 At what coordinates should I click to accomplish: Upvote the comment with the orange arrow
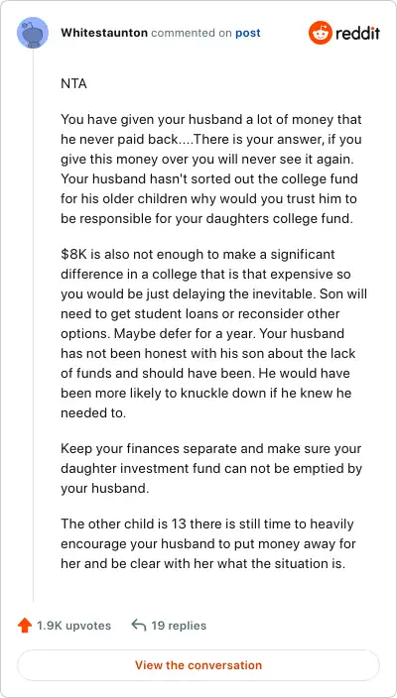[25, 626]
